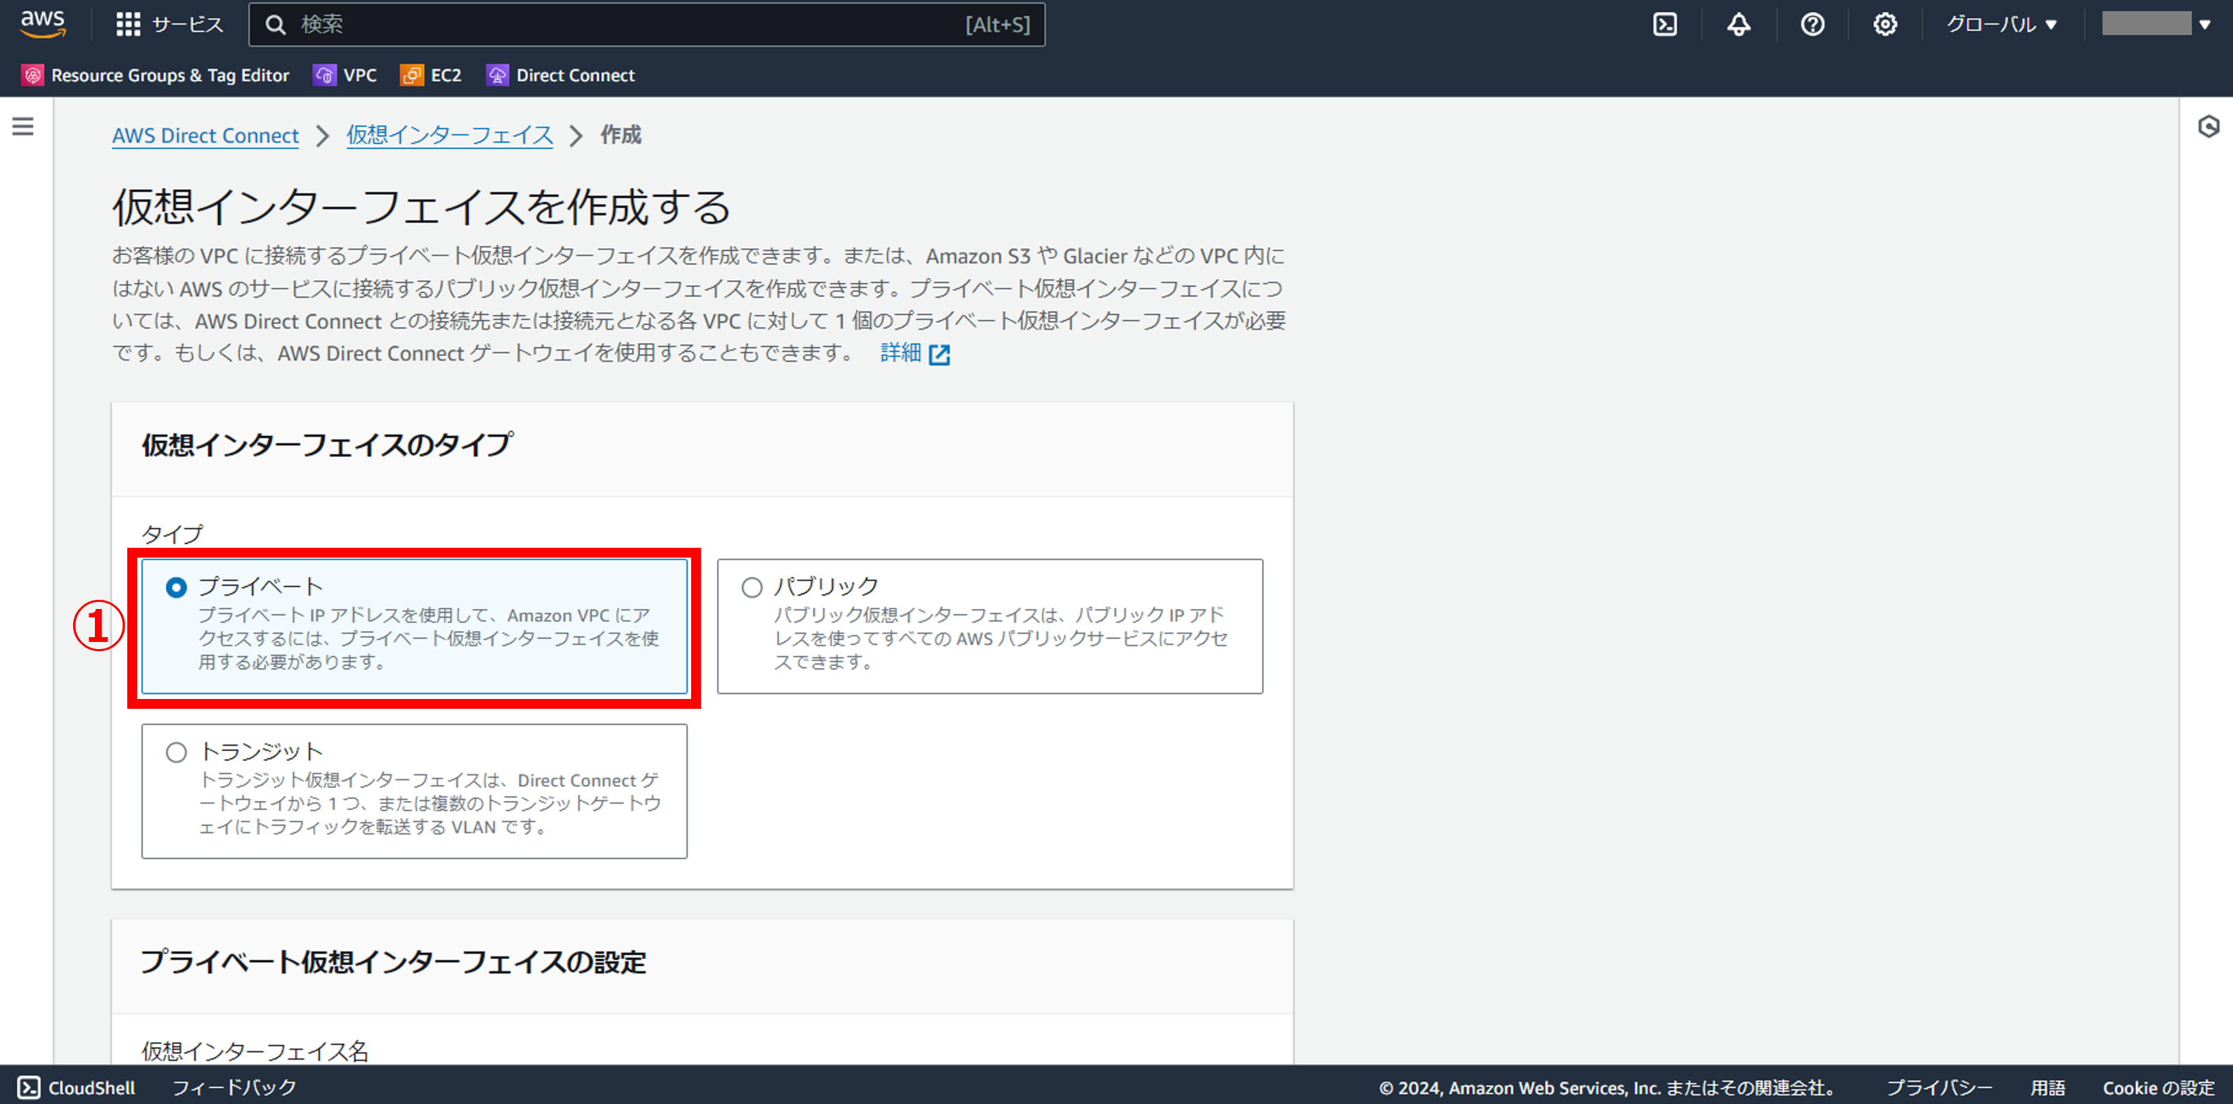Screen dimensions: 2233x1104
Task: Click the Direct Connect shortcut icon
Action: [x=496, y=75]
